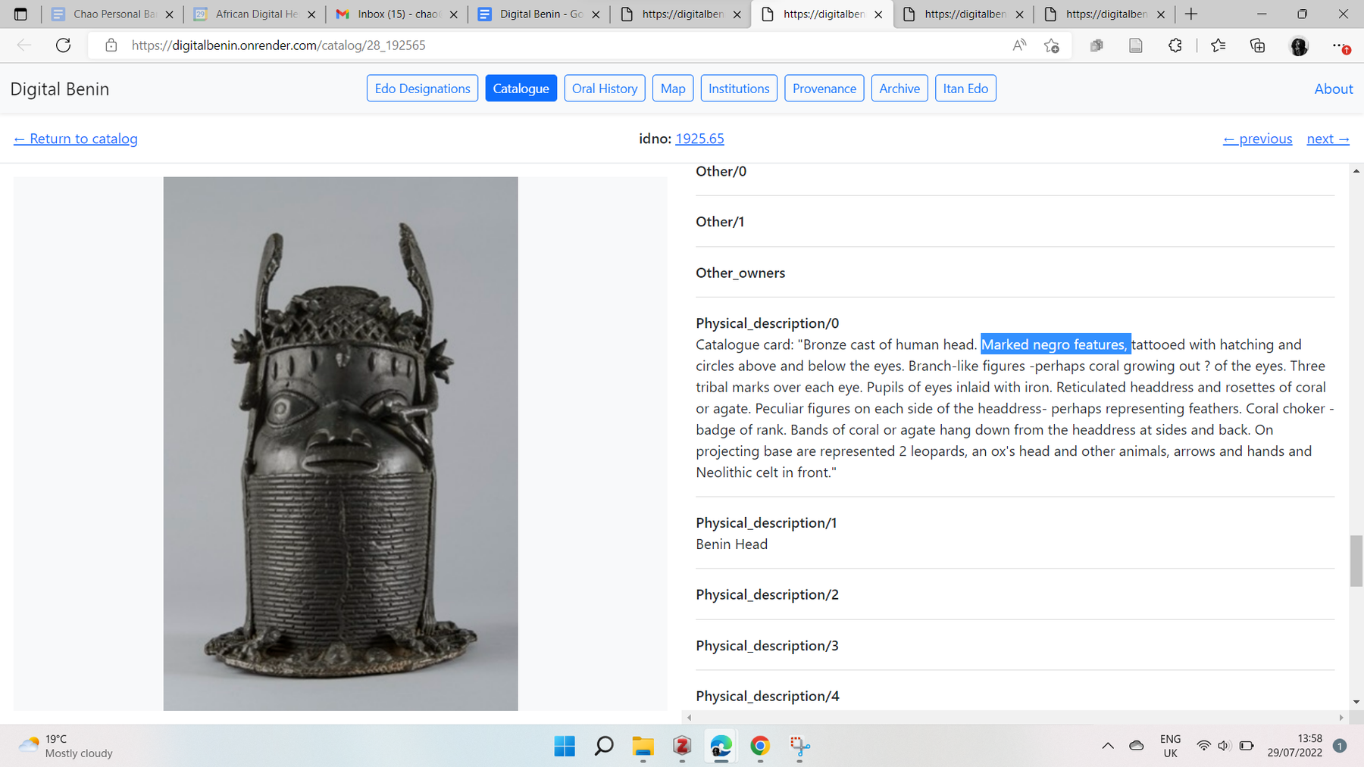Image resolution: width=1364 pixels, height=767 pixels.
Task: Close the Digital Benin Google Docs tab
Action: pos(596,14)
